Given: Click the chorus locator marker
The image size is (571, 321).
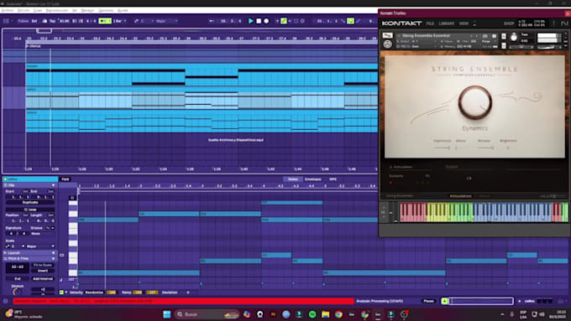Looking at the screenshot, I should click(33, 46).
